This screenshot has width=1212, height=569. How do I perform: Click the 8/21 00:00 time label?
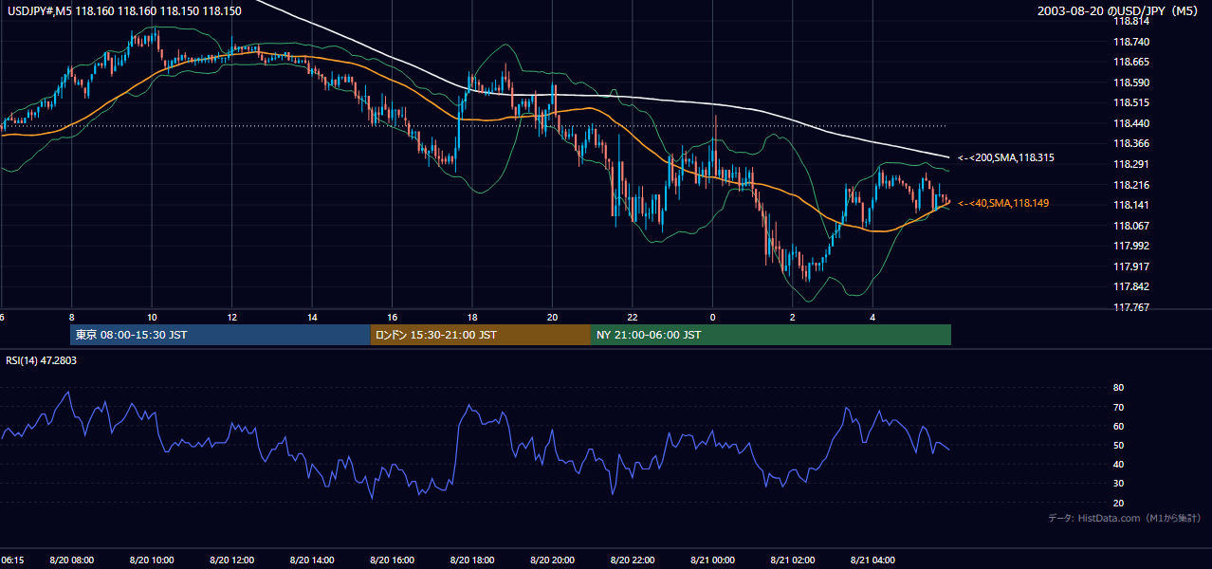click(x=713, y=560)
